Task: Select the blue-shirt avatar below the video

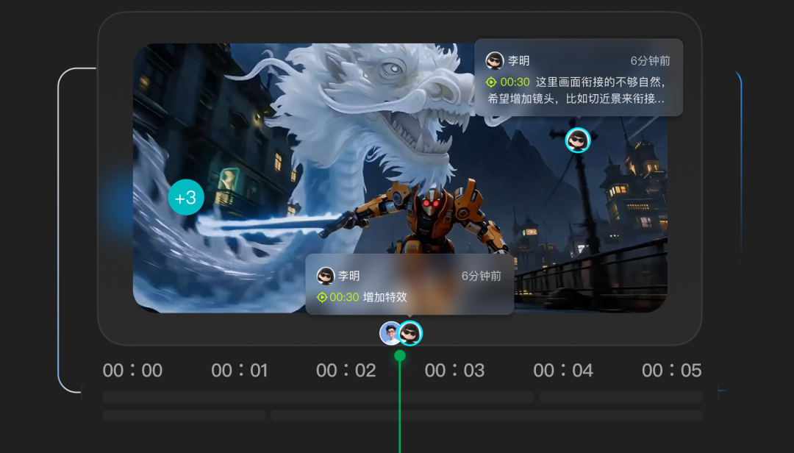Action: pos(390,333)
